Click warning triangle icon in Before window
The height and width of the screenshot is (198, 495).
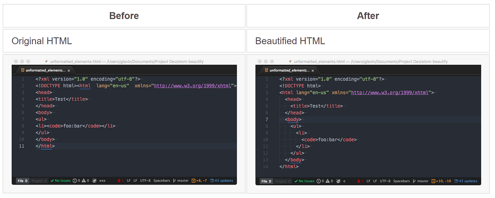(84, 181)
